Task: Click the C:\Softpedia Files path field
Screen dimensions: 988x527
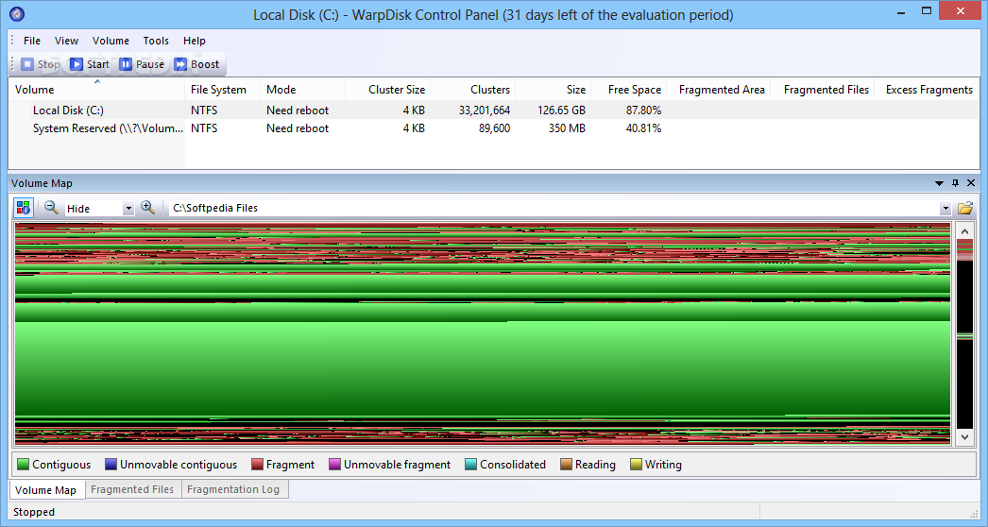Action: coord(554,208)
